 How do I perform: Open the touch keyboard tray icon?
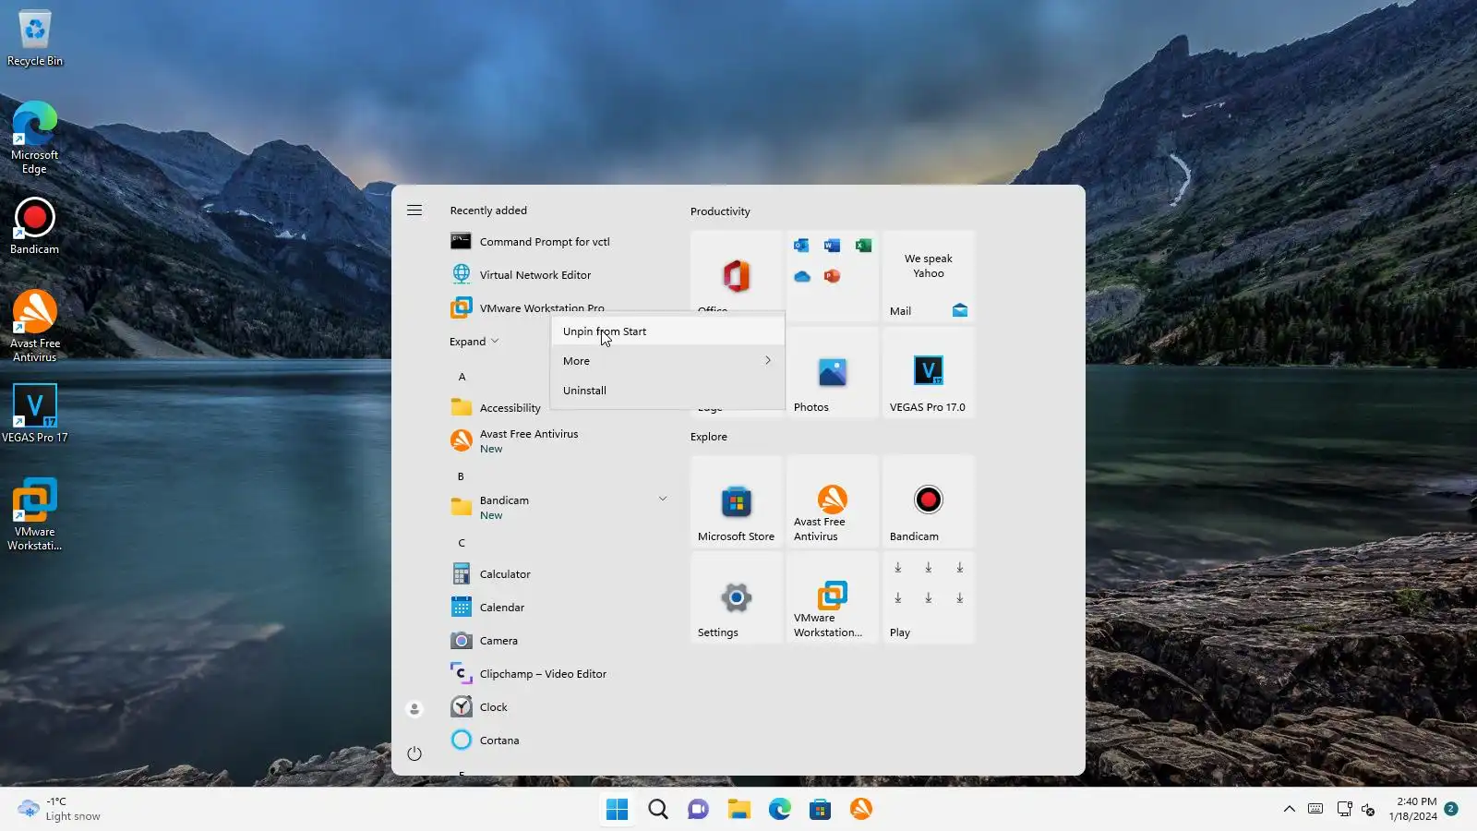(x=1315, y=809)
